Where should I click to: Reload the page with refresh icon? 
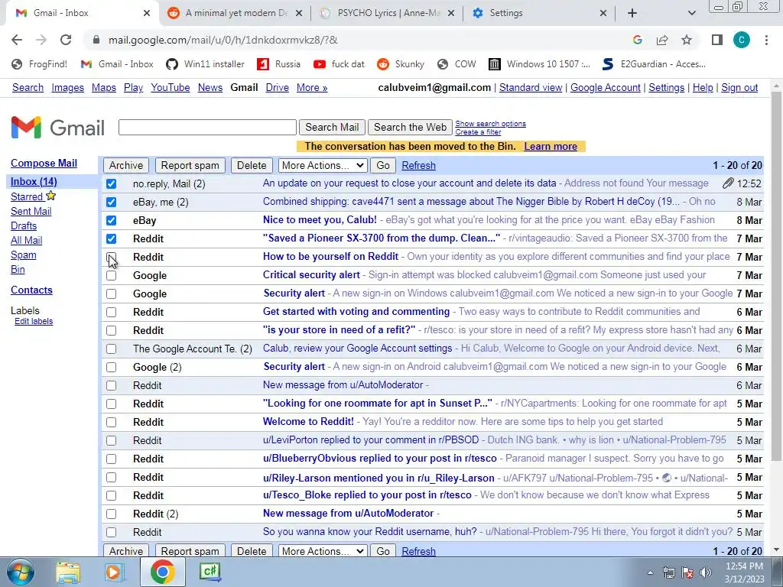click(66, 40)
